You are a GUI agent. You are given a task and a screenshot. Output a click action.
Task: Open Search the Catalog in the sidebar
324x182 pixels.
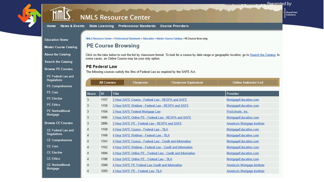(58, 62)
